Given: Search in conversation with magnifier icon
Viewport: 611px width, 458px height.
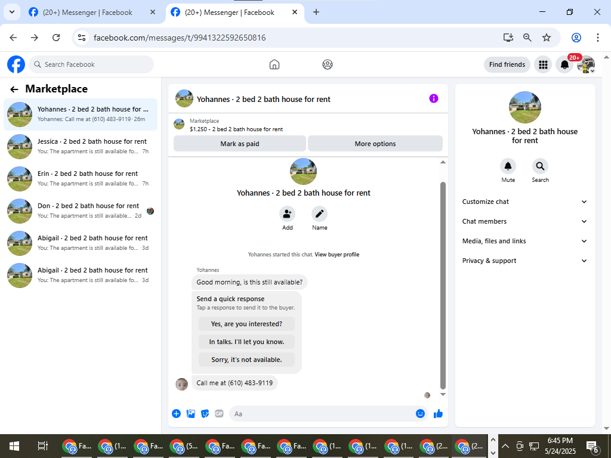Looking at the screenshot, I should pos(540,166).
